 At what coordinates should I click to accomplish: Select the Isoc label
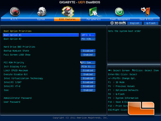pyautogui.click(x=6, y=90)
